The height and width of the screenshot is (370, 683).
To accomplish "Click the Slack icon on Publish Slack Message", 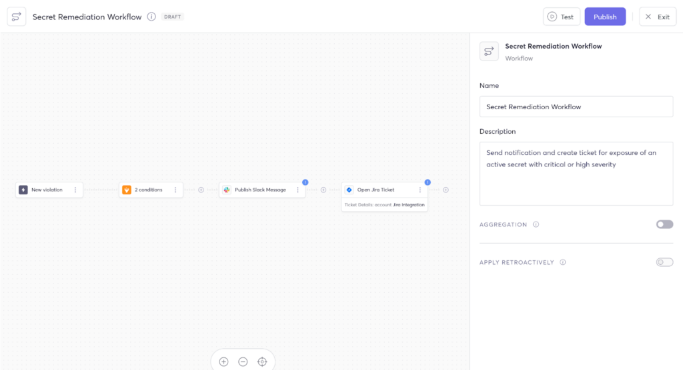I will [x=227, y=190].
